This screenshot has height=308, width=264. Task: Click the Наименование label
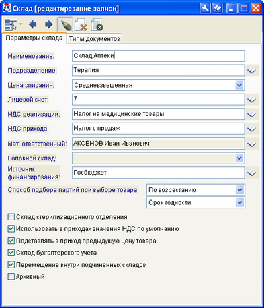point(31,56)
